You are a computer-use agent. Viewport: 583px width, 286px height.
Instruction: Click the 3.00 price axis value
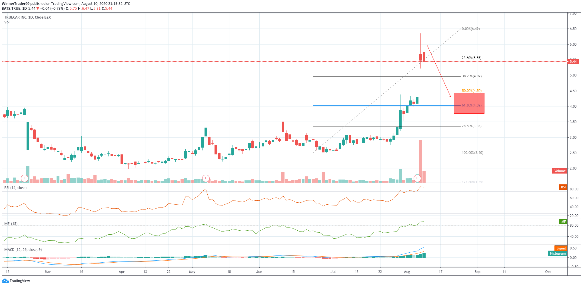click(573, 138)
